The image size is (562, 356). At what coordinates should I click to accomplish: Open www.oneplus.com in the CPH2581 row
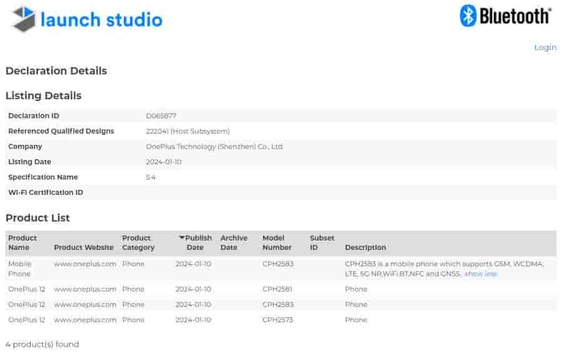(x=85, y=289)
